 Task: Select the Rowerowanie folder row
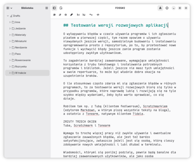click(x=27, y=60)
